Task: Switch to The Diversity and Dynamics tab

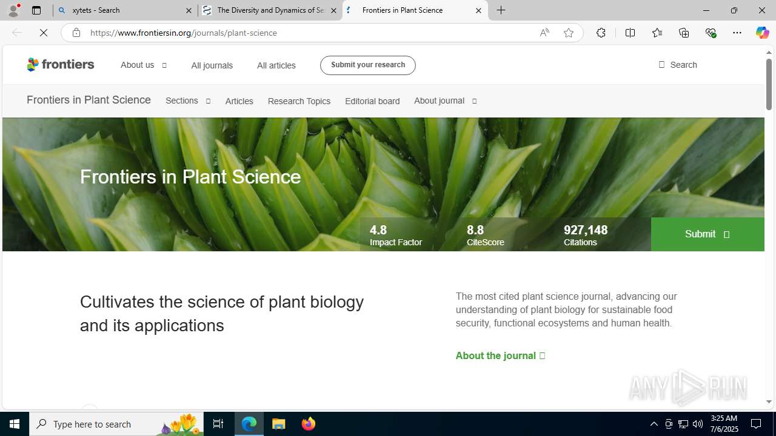Action: point(270,10)
